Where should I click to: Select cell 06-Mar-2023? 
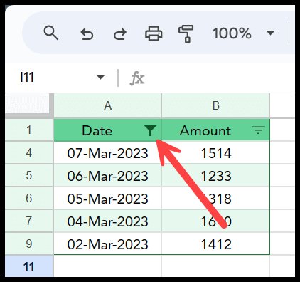pyautogui.click(x=107, y=175)
